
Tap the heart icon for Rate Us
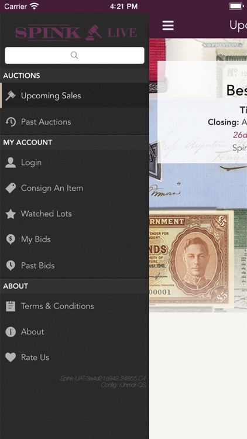coord(11,358)
